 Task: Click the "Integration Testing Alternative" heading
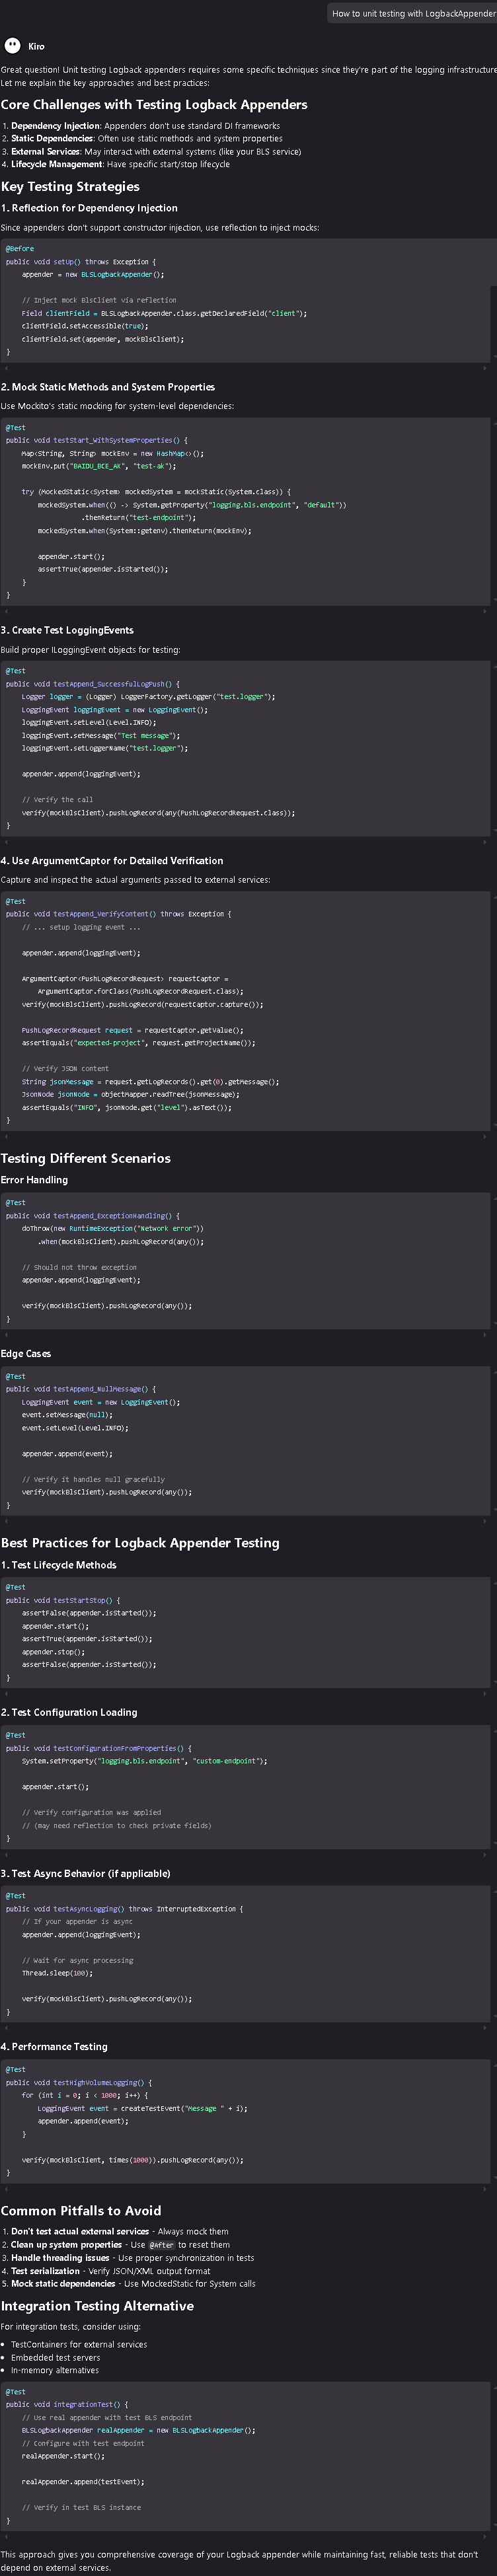click(x=97, y=2305)
